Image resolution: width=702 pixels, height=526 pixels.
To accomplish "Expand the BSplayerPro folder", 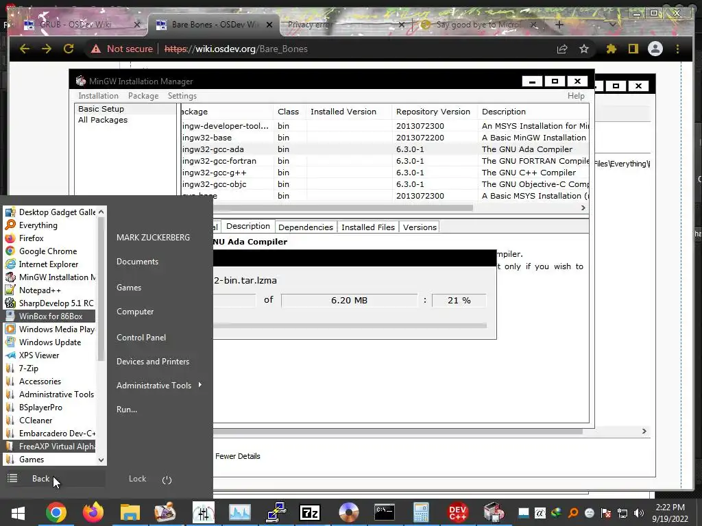I will (49, 407).
